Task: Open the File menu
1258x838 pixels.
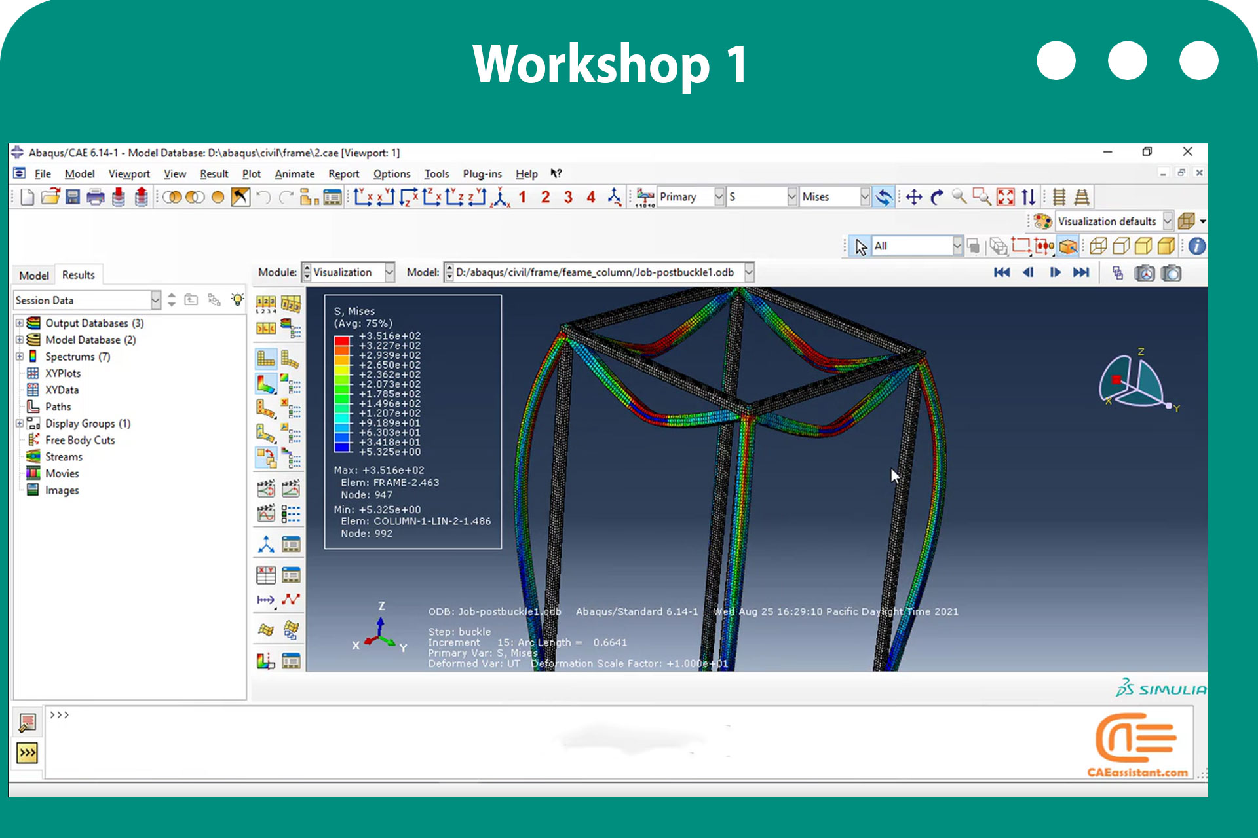Action: pos(43,174)
